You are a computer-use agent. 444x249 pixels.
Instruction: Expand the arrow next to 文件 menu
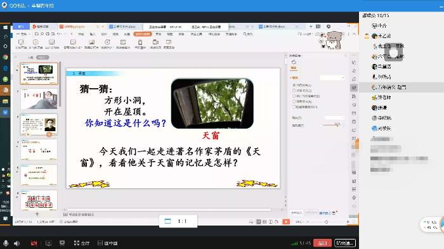coord(29,34)
